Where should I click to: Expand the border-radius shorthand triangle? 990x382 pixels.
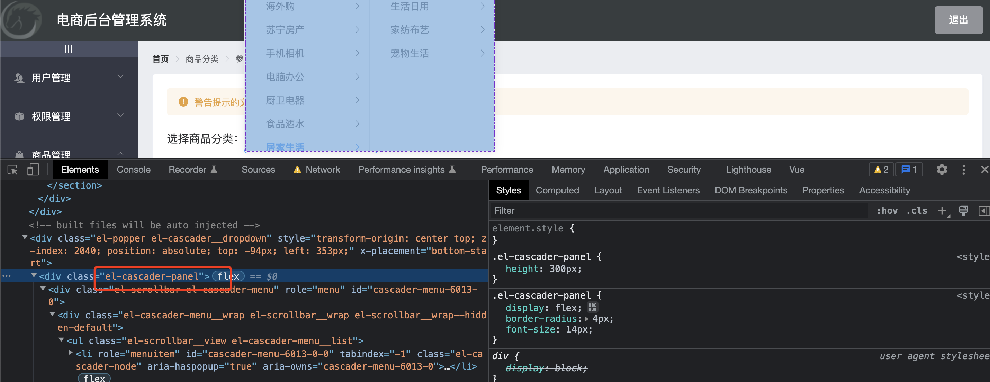pyautogui.click(x=586, y=319)
